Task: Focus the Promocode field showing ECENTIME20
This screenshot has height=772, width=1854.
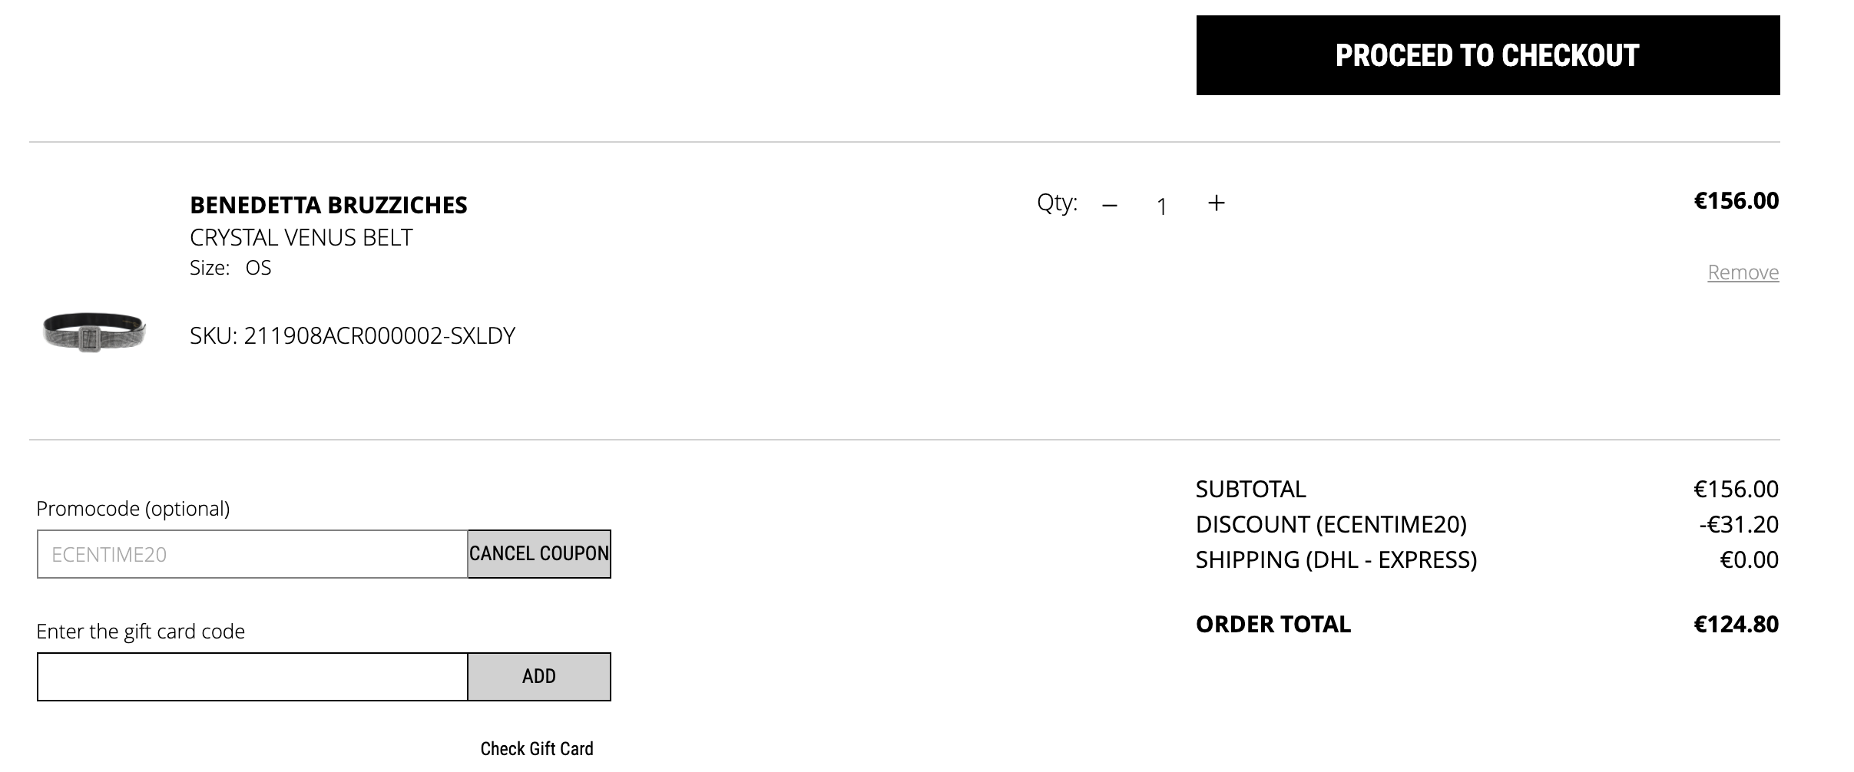Action: tap(252, 554)
